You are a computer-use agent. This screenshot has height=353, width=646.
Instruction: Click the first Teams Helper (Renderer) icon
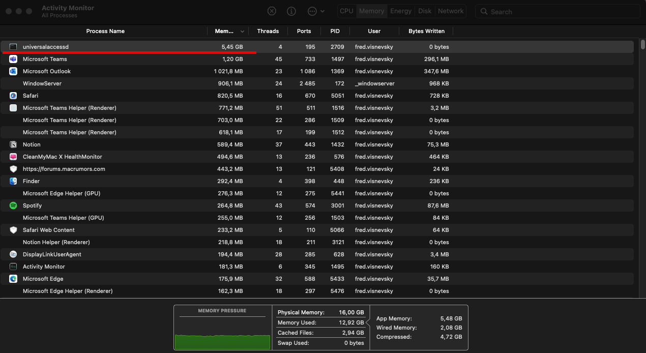pyautogui.click(x=13, y=108)
